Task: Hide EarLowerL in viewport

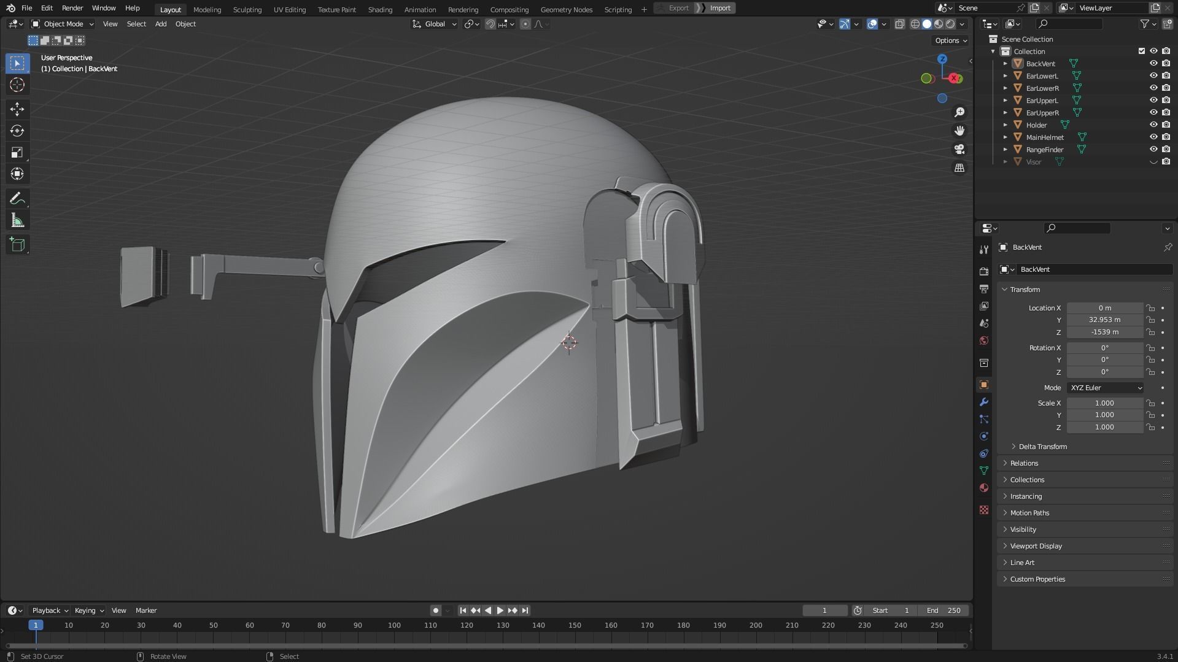Action: point(1153,75)
